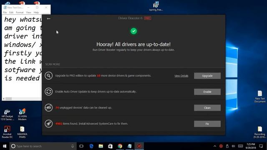Open volume control in tray
Image resolution: width=267 pixels, height=150 pixels.
click(x=234, y=146)
